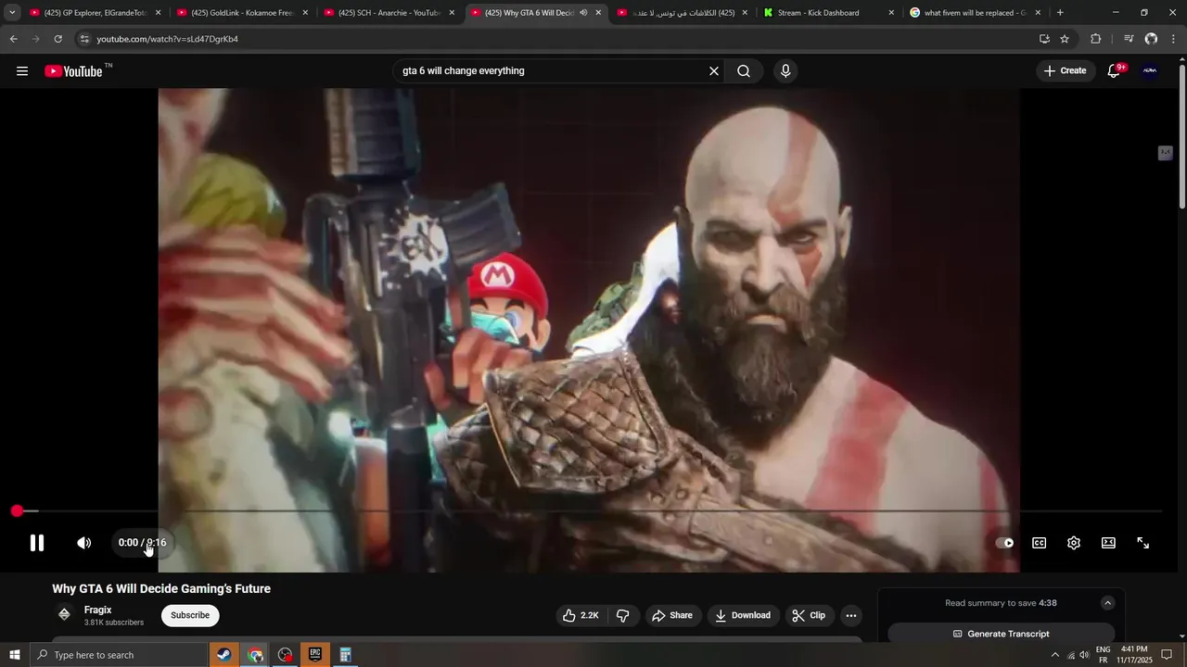Switch to what fivem will be replaced tab
Viewport: 1187px width, 667px height.
(x=976, y=13)
